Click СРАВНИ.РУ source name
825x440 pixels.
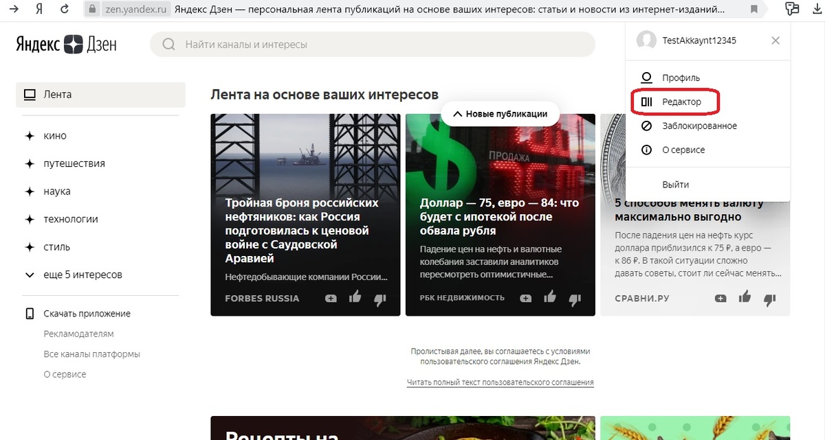(x=642, y=299)
